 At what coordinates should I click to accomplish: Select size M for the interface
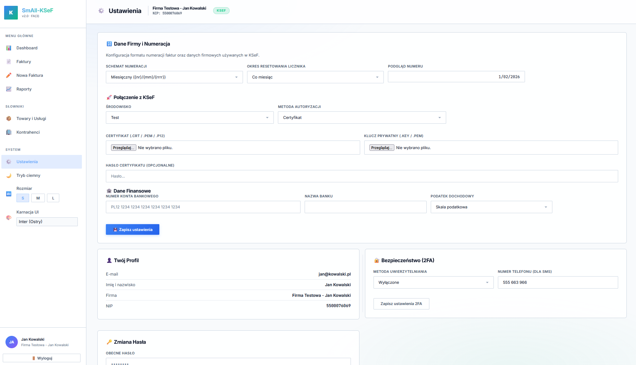[38, 198]
